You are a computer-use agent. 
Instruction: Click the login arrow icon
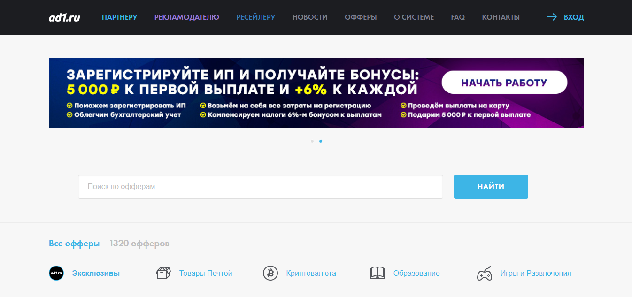click(552, 17)
